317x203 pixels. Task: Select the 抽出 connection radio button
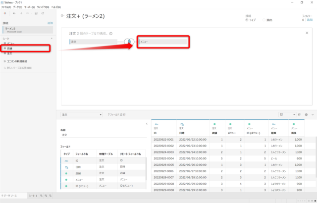(x=264, y=20)
